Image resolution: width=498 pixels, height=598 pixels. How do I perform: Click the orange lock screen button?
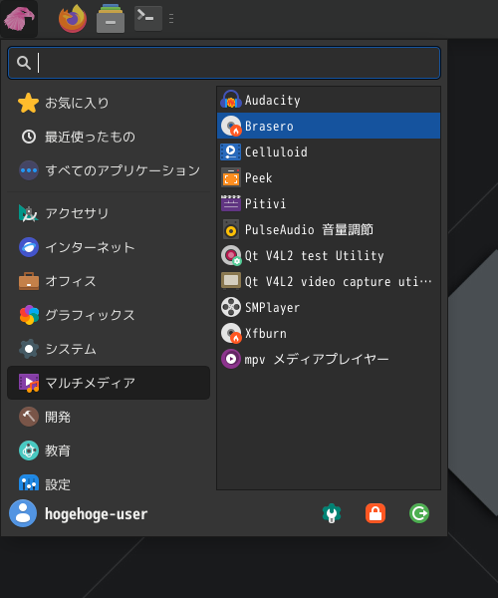click(x=375, y=513)
